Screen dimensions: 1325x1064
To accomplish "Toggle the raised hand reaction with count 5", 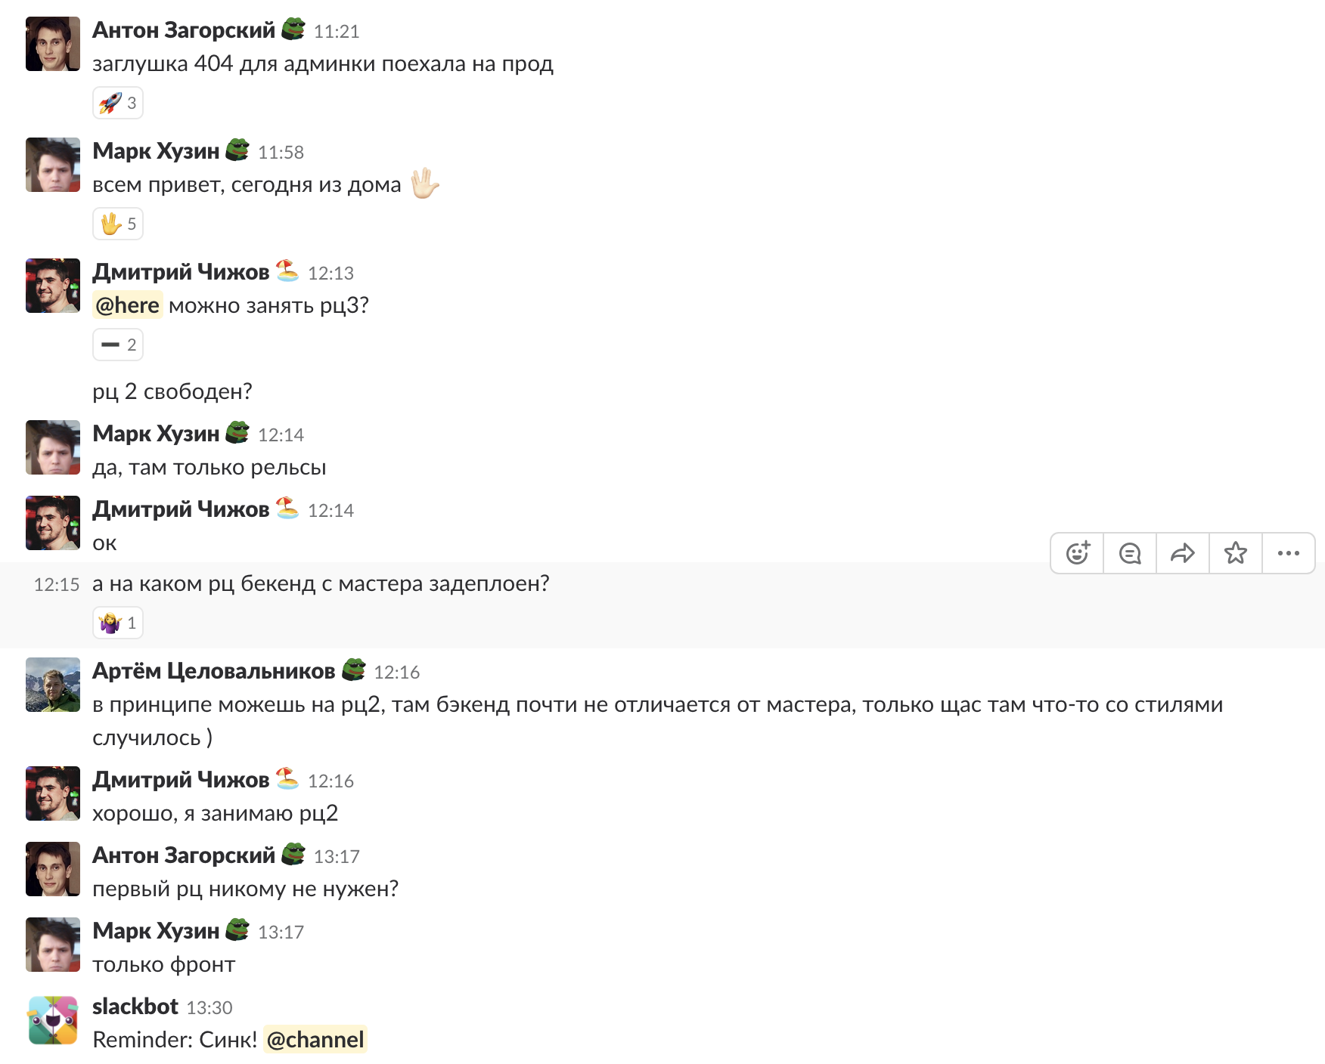I will (118, 224).
